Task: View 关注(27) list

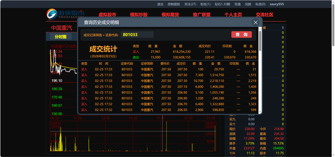Action: [x=190, y=4]
